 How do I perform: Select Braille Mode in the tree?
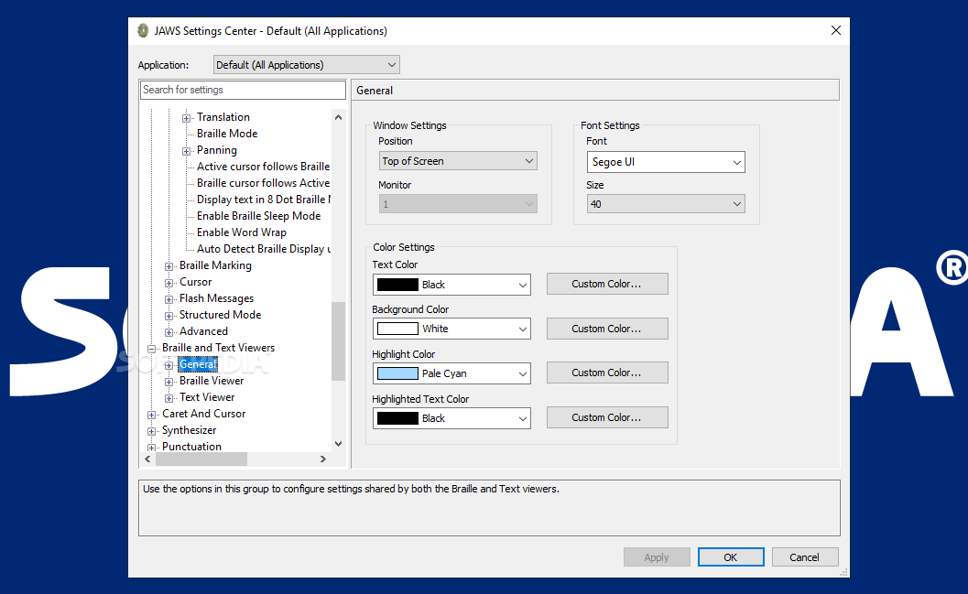coord(226,134)
